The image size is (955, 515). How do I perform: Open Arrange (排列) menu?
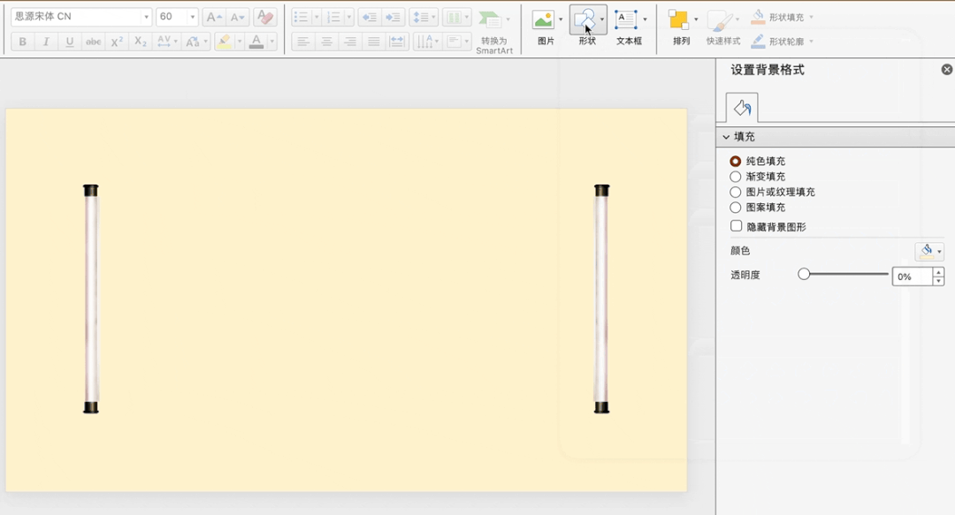[x=682, y=27]
